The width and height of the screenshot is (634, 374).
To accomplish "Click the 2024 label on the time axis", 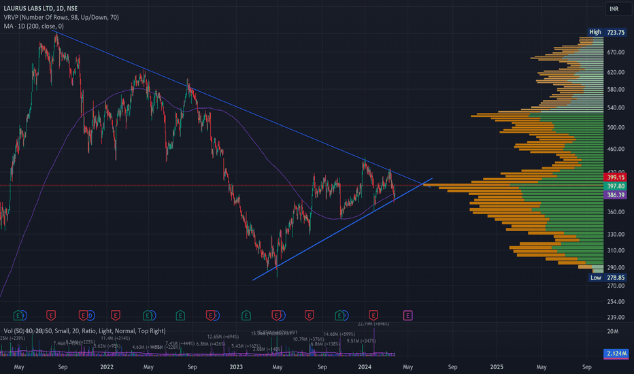I will pos(365,367).
